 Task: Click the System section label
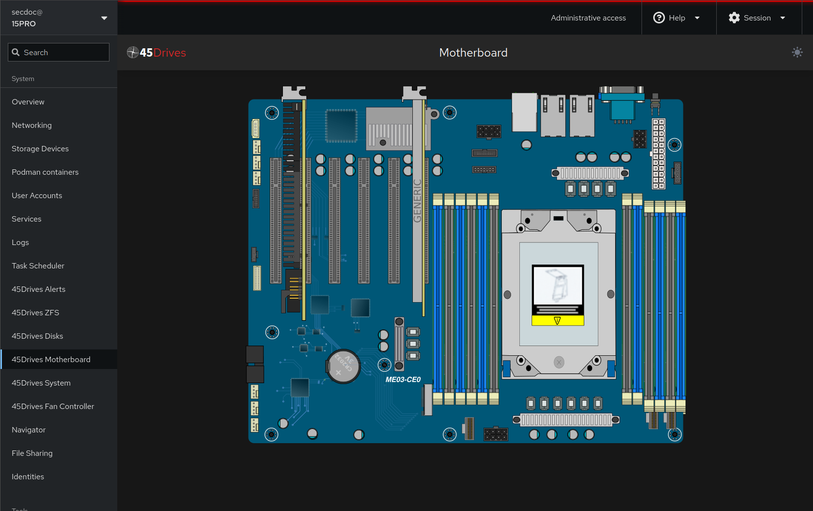[23, 79]
